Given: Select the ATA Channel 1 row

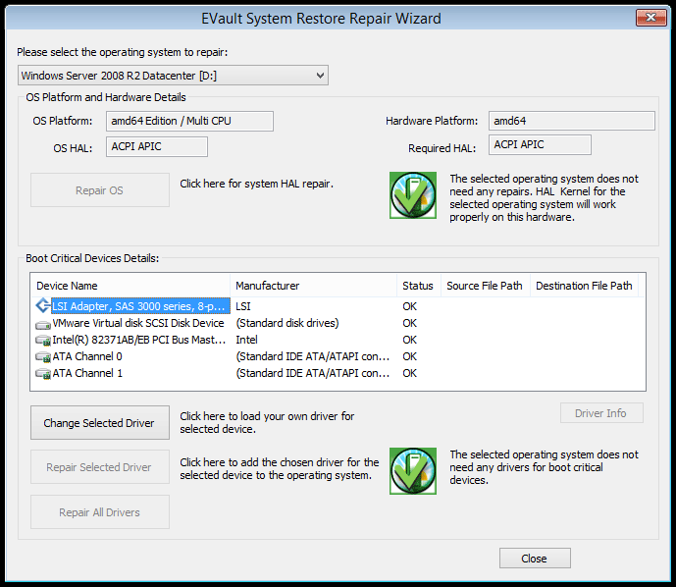Looking at the screenshot, I should [x=338, y=373].
